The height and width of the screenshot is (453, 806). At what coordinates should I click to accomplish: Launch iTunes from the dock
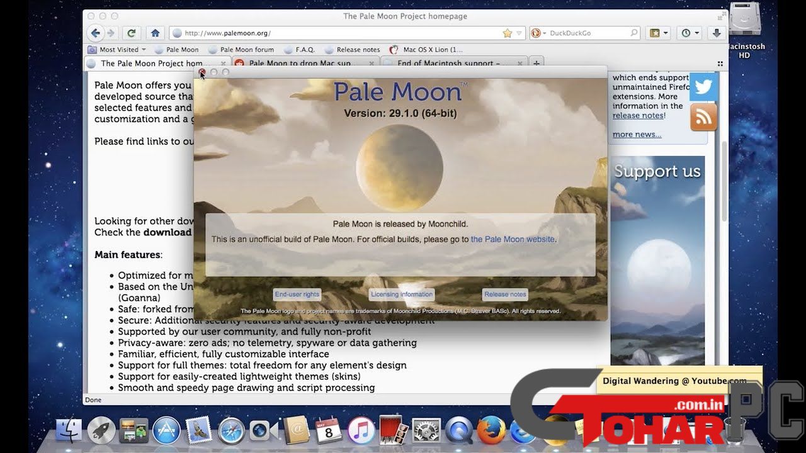361,431
